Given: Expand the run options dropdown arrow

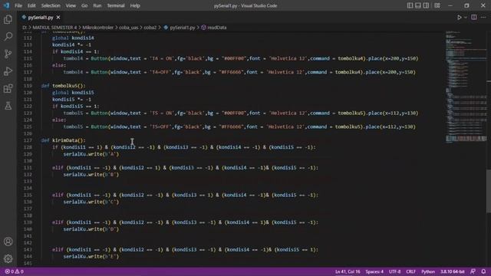Looking at the screenshot, I should click(466, 18).
